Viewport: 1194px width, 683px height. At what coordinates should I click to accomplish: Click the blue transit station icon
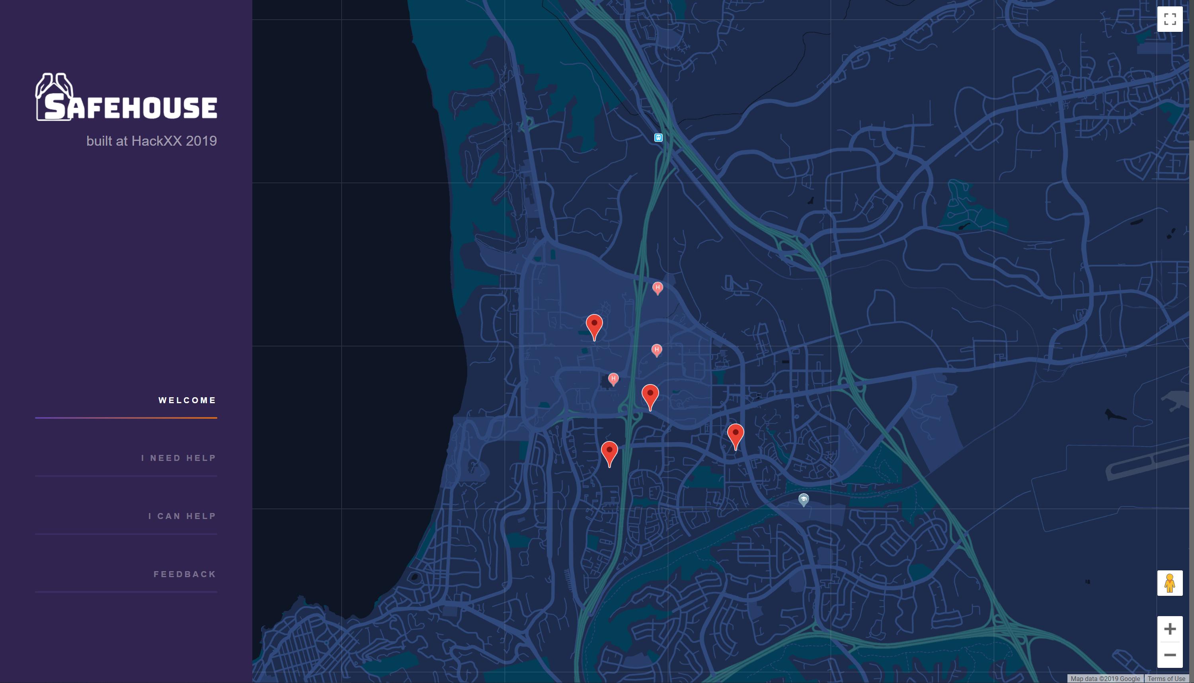[658, 137]
